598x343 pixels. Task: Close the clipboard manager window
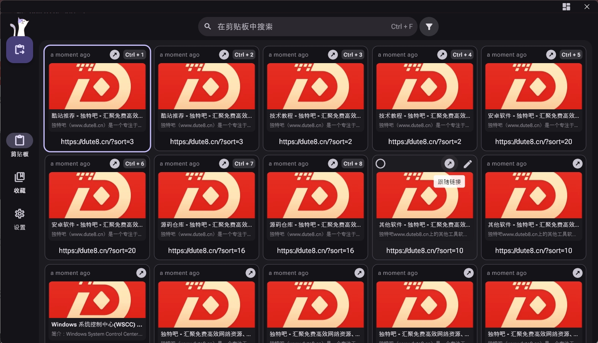pyautogui.click(x=587, y=7)
